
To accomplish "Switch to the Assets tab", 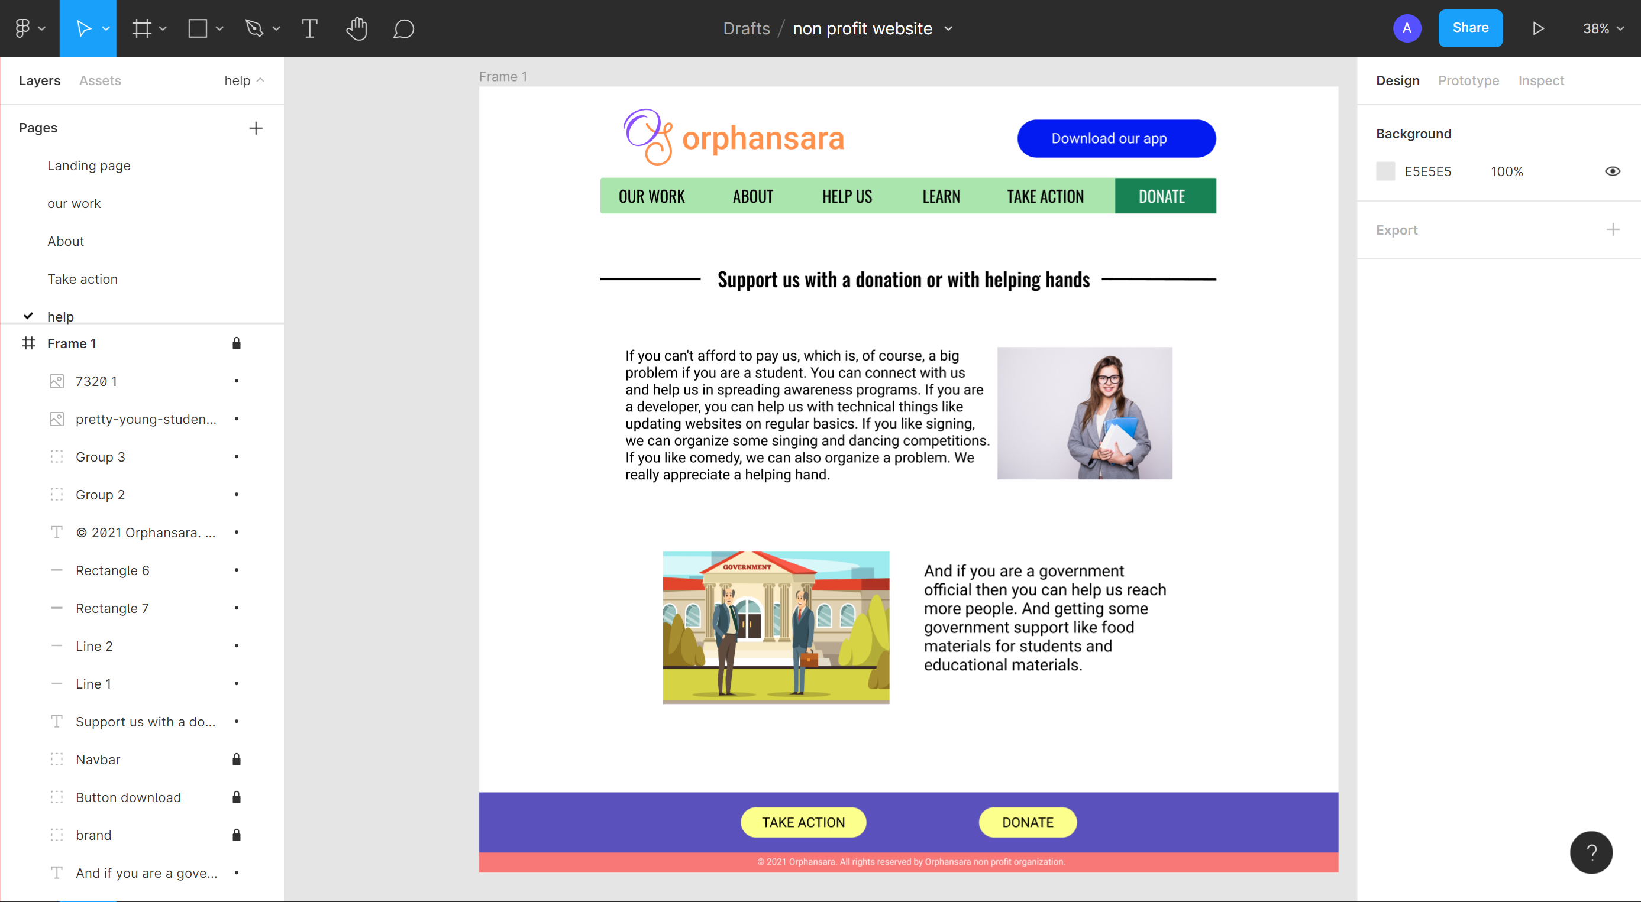I will 100,80.
